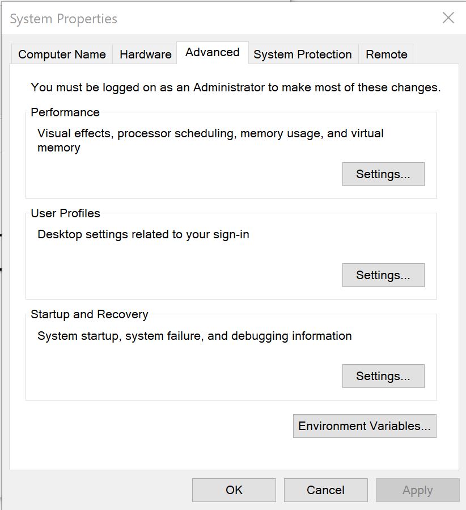Open Performance Settings
Viewport: 466px width, 510px height.
pyautogui.click(x=383, y=174)
